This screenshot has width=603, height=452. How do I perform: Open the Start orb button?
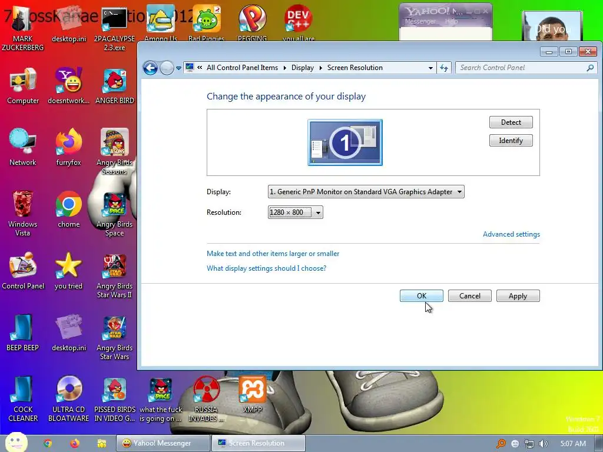[16, 442]
